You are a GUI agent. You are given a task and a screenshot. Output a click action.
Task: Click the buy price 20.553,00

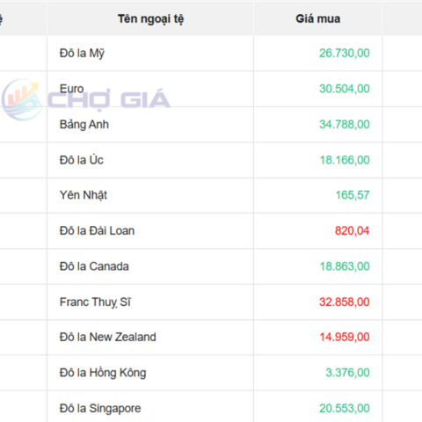point(345,409)
